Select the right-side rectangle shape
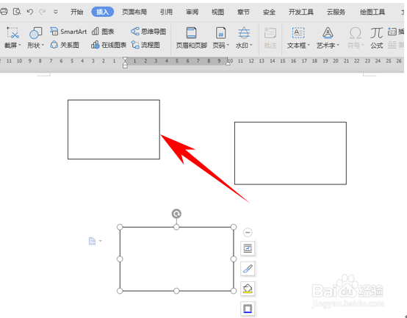The height and width of the screenshot is (318, 407). tap(290, 153)
